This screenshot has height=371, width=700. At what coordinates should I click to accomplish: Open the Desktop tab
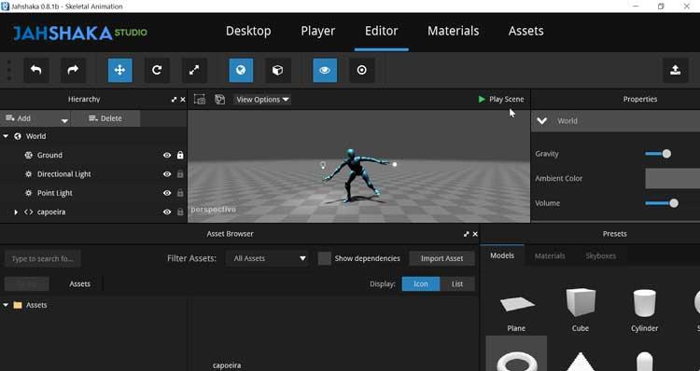248,31
